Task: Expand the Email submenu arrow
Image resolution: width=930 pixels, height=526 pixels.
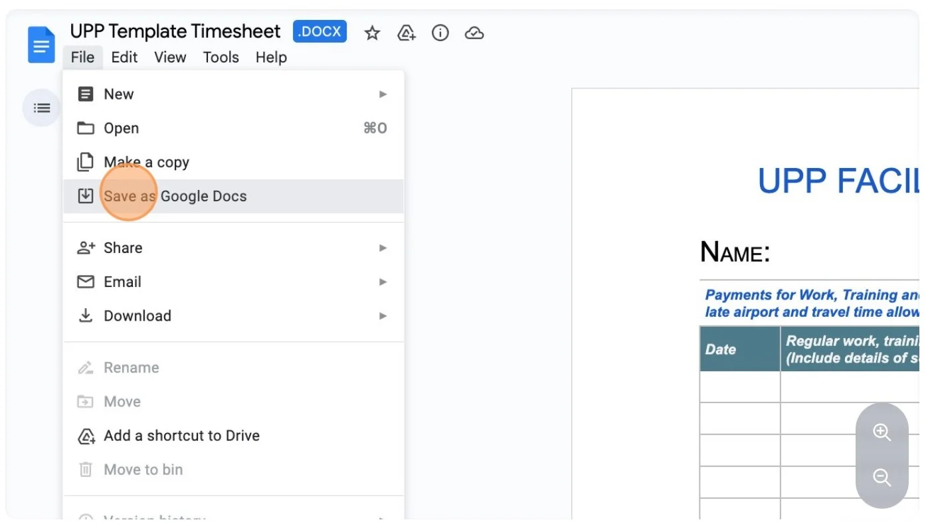Action: tap(383, 282)
